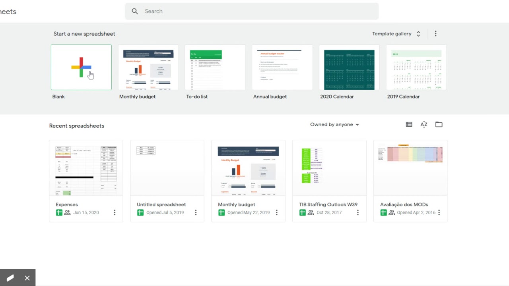
Task: Click the shared icon on Avaliação dos MODs
Action: [x=392, y=213]
